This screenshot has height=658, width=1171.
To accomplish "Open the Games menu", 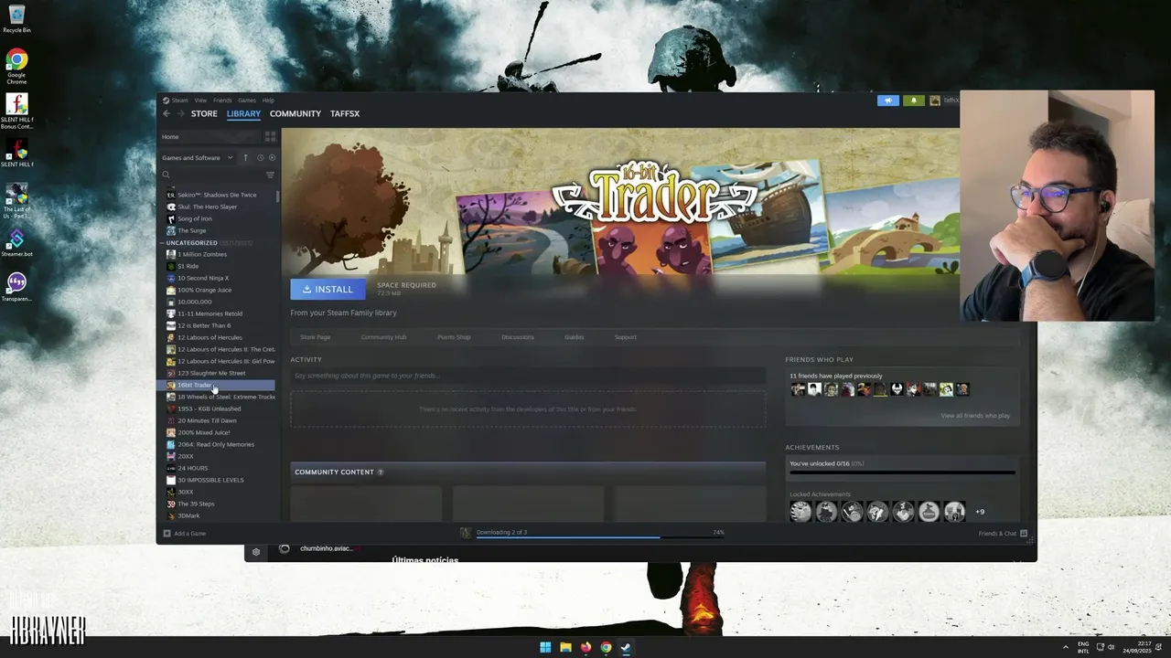I will click(247, 101).
